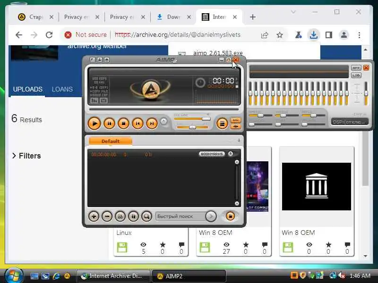This screenshot has height=283, width=378.
Task: Reload the archive.org page
Action: coord(49,35)
